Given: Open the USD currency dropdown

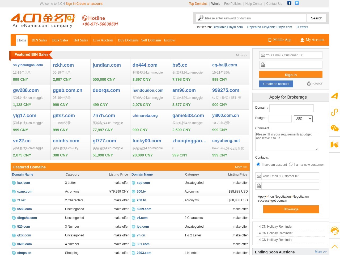Looking at the screenshot, I should tap(303, 118).
